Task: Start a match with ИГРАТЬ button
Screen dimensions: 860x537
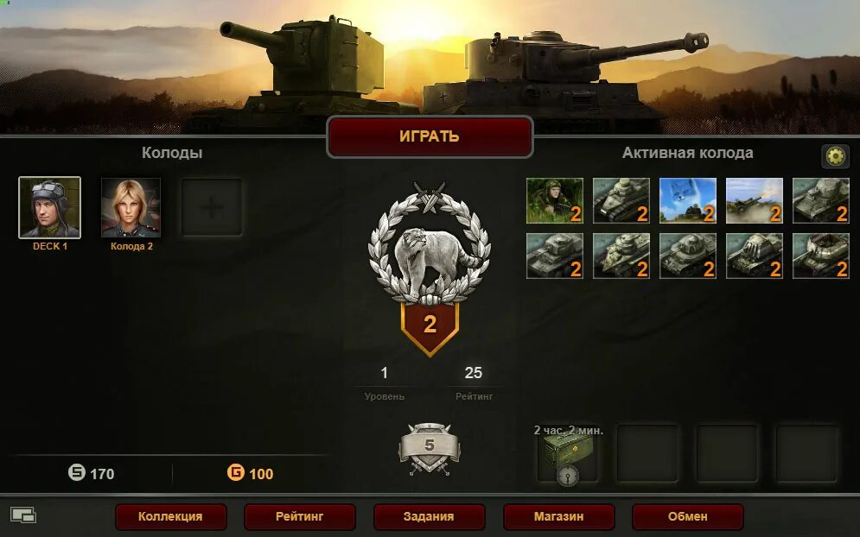Action: pos(430,136)
